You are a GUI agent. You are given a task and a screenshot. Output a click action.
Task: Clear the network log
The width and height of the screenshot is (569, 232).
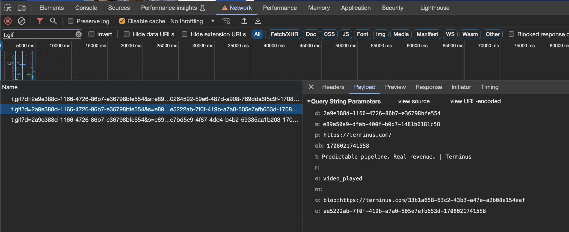tap(22, 21)
